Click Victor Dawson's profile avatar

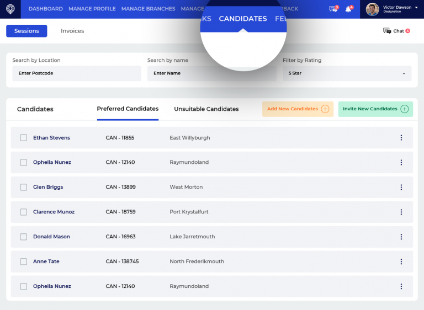pos(373,9)
